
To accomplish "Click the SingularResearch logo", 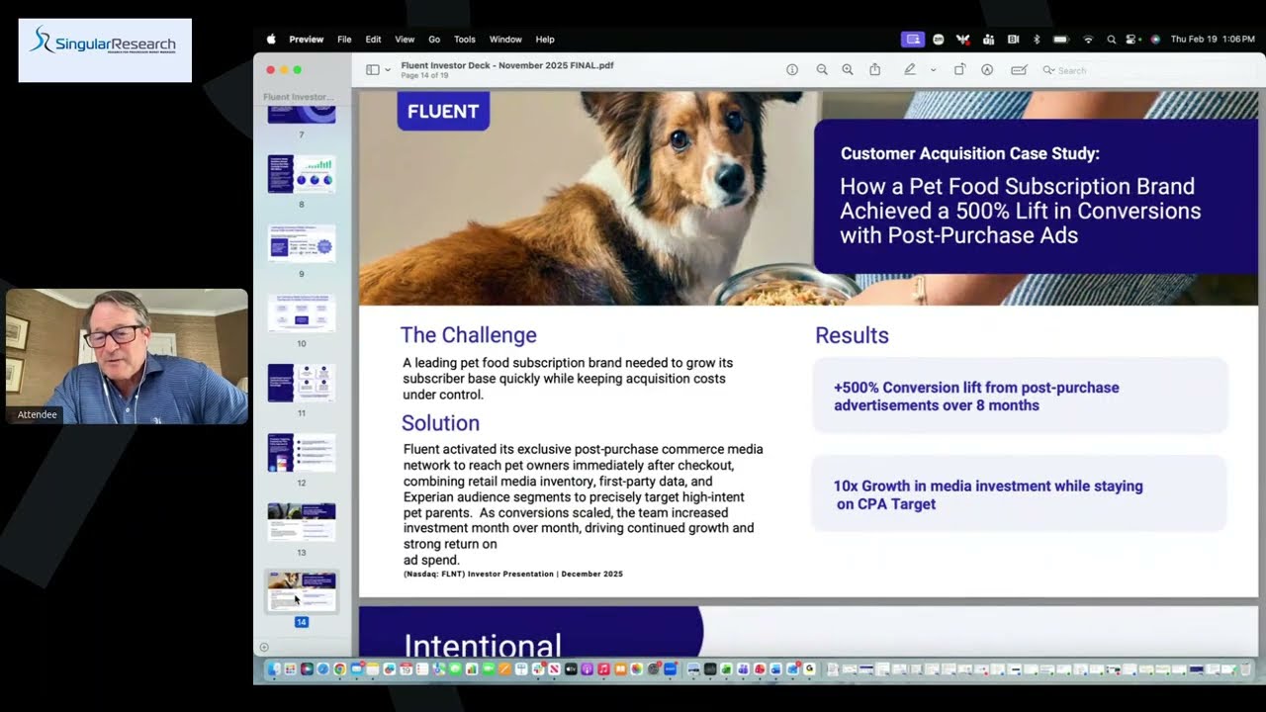I will 105,49.
